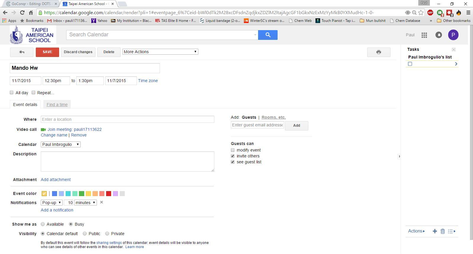The image size is (473, 254).
Task: Click the back arrow button beside Save
Action: click(22, 52)
